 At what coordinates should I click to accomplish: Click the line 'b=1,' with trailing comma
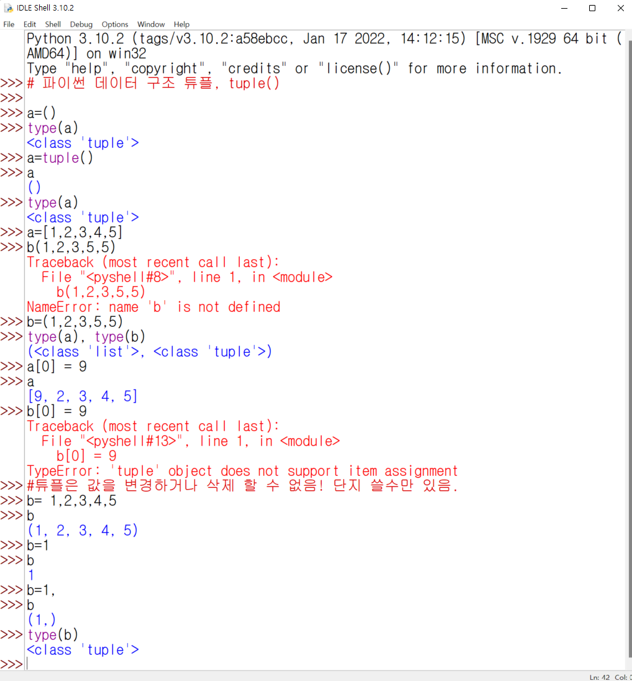point(41,590)
